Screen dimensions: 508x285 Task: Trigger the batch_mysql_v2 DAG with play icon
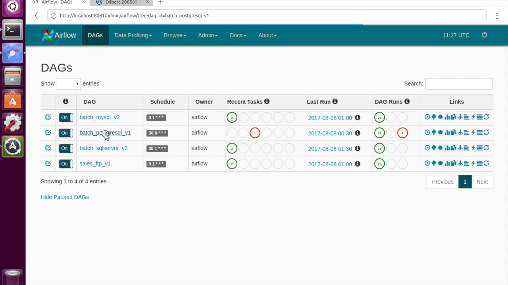click(427, 117)
